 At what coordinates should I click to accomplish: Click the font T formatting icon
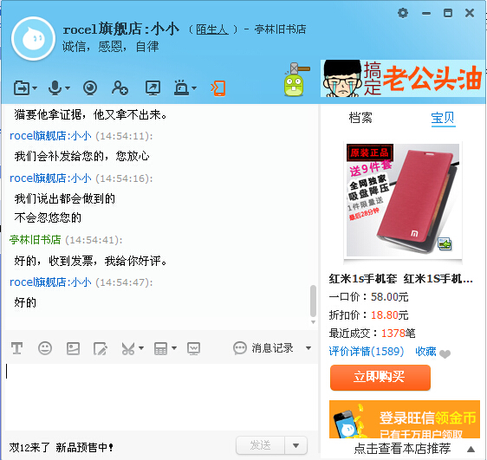[x=16, y=348]
